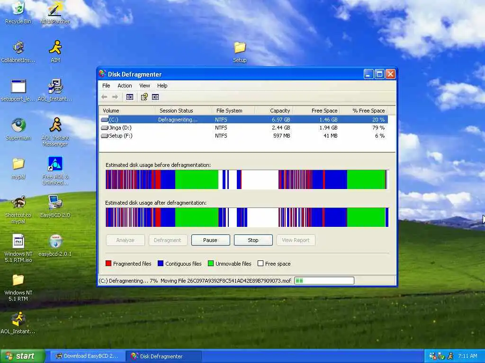Viewport: 485px width, 363px height.
Task: Select the top AOL_Instant... installer icon
Action: coord(55,90)
